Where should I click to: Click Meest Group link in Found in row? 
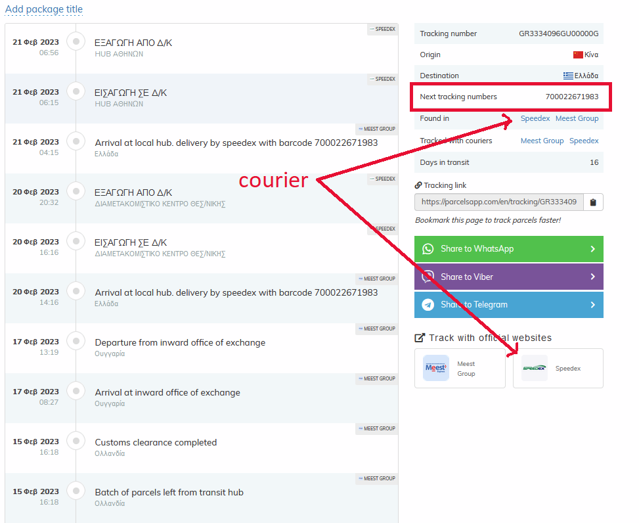click(x=577, y=118)
